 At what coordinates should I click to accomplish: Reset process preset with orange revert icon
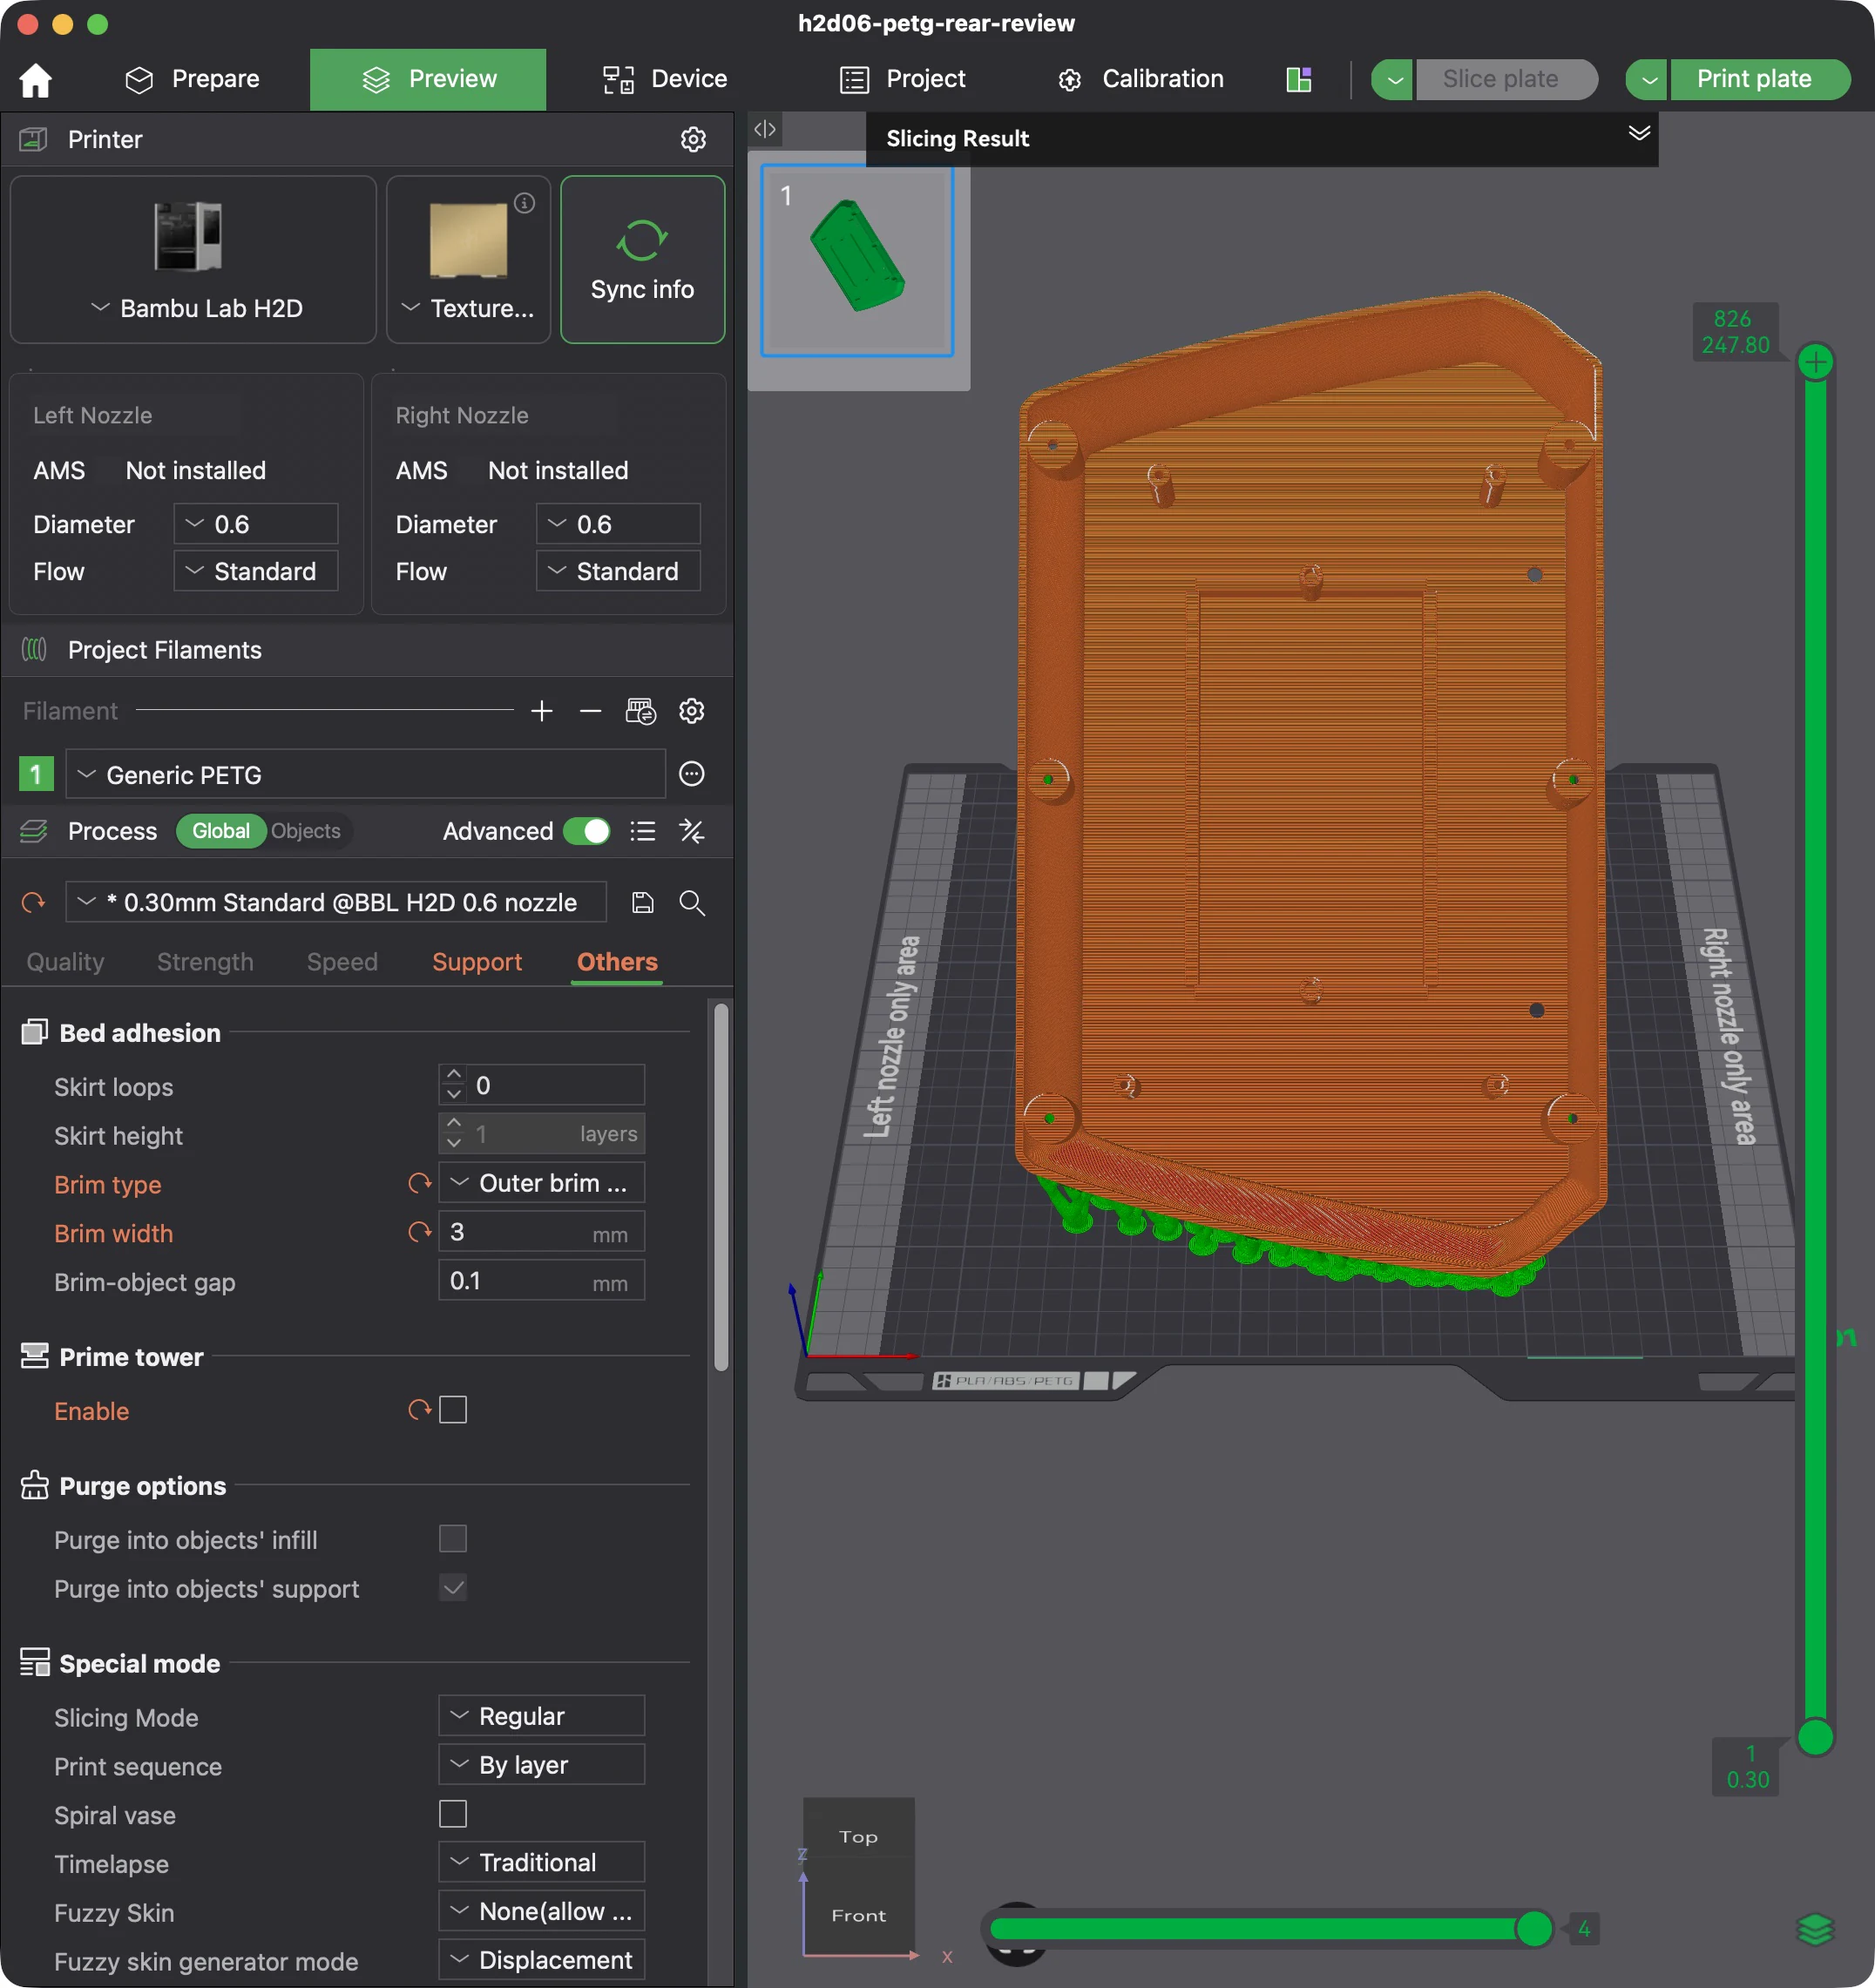[34, 903]
